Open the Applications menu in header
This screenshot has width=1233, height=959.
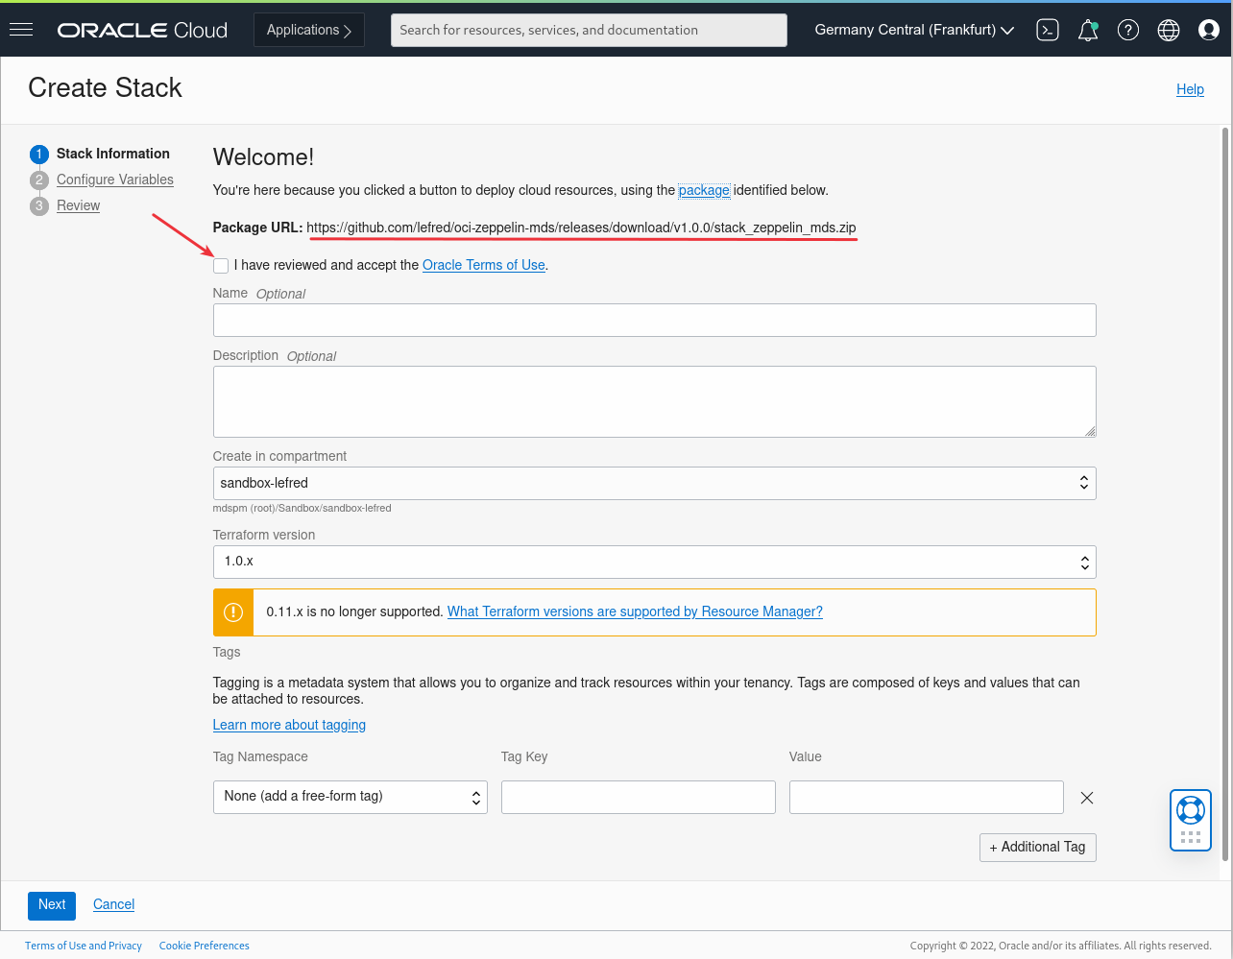click(x=309, y=30)
